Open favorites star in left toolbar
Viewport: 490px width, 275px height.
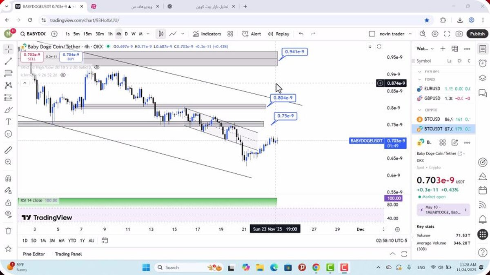tap(9, 248)
